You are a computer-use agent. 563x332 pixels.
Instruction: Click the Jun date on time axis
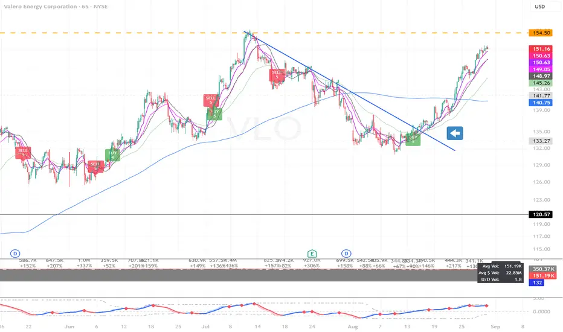coord(69,327)
